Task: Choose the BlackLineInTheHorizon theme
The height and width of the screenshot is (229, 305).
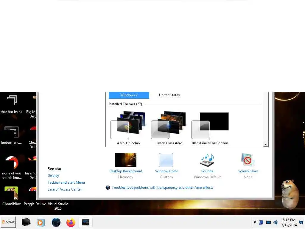Action: click(210, 128)
